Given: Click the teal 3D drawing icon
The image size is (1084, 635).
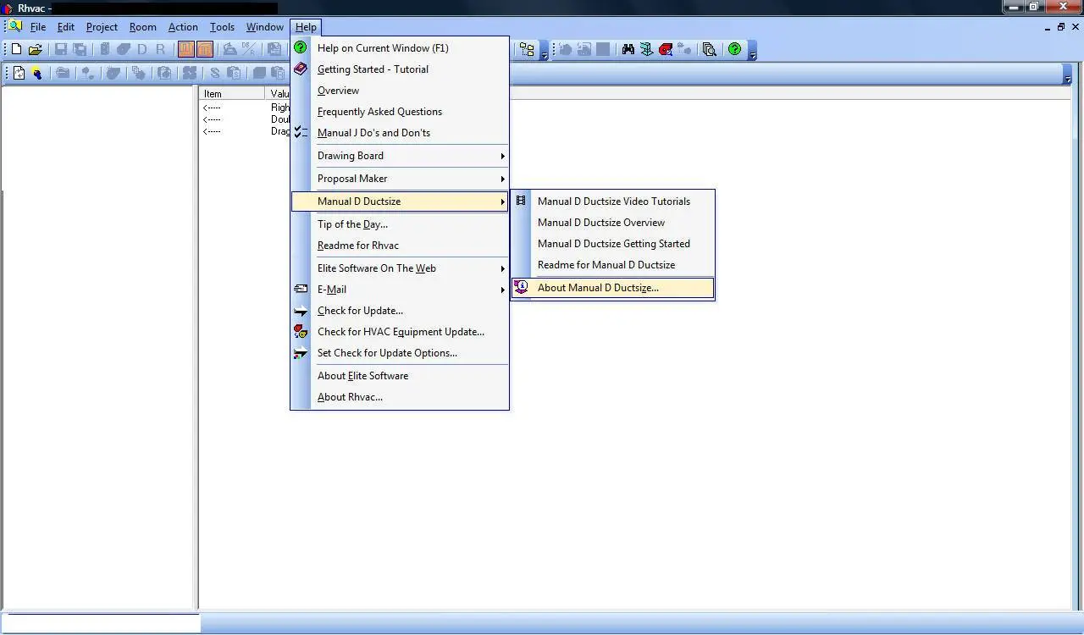Looking at the screenshot, I should pos(647,50).
